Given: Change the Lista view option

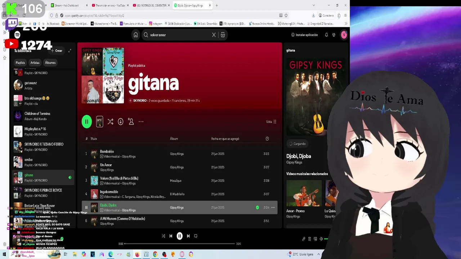Looking at the screenshot, I should 271,122.
